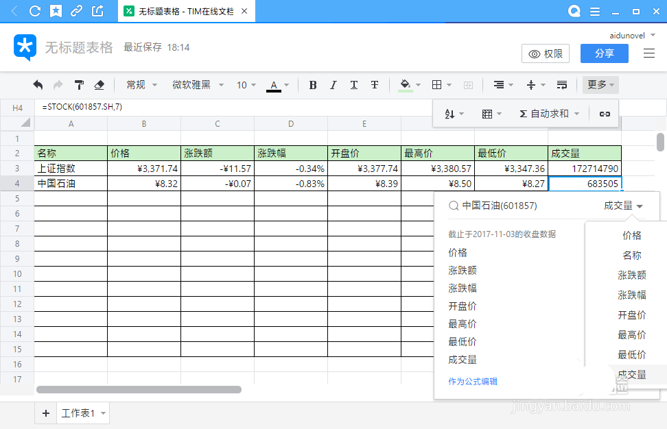This screenshot has height=429, width=667.
Task: Click the 权限 permissions button
Action: point(546,53)
